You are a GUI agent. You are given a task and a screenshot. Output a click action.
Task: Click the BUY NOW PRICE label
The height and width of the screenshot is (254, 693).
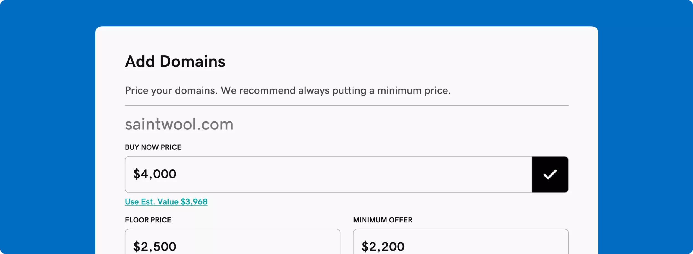tap(153, 147)
